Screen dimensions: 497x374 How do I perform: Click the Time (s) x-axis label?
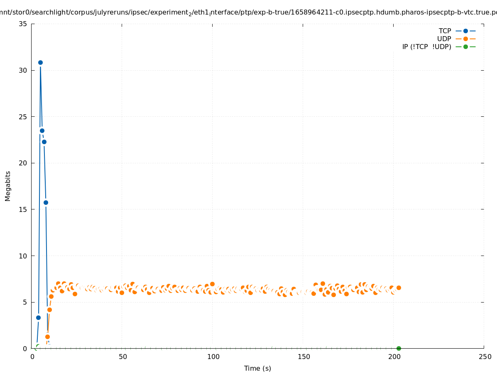(257, 368)
